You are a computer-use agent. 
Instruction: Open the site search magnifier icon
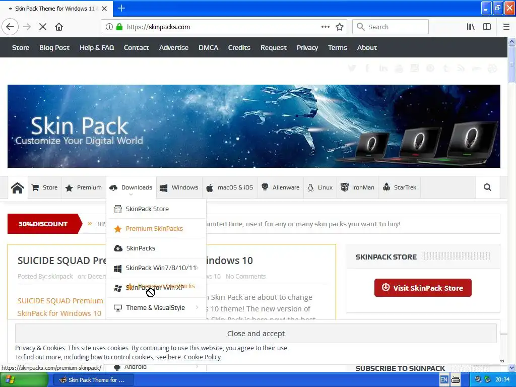[x=487, y=187]
